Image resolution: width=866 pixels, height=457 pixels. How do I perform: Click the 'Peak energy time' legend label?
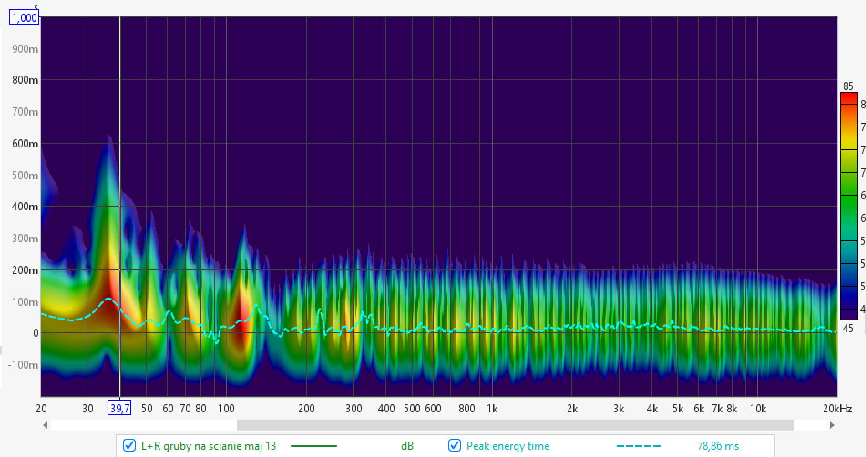(508, 446)
